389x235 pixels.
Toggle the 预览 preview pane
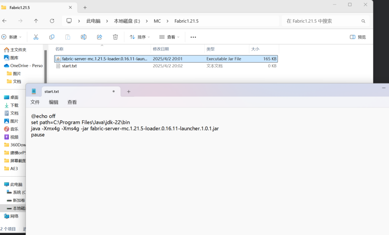[358, 37]
